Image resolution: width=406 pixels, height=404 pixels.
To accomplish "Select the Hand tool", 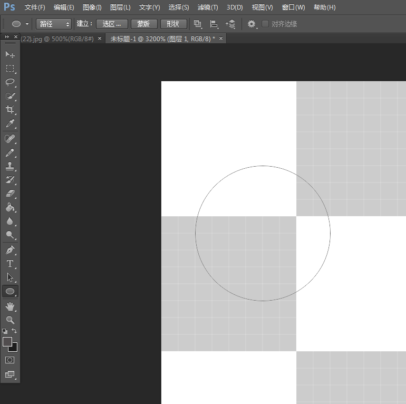I will coord(10,306).
